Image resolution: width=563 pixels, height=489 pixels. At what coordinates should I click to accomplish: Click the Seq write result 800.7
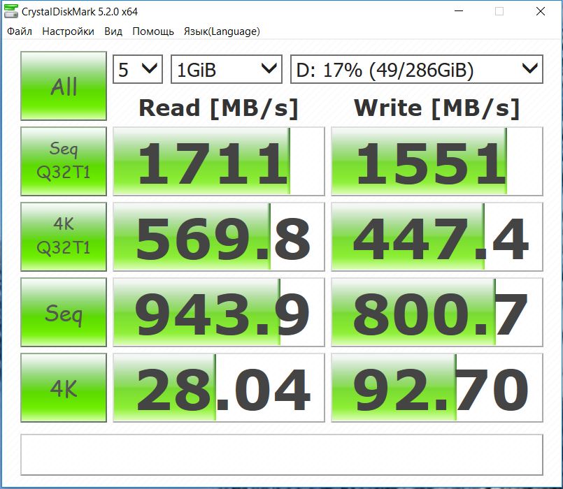pos(437,312)
